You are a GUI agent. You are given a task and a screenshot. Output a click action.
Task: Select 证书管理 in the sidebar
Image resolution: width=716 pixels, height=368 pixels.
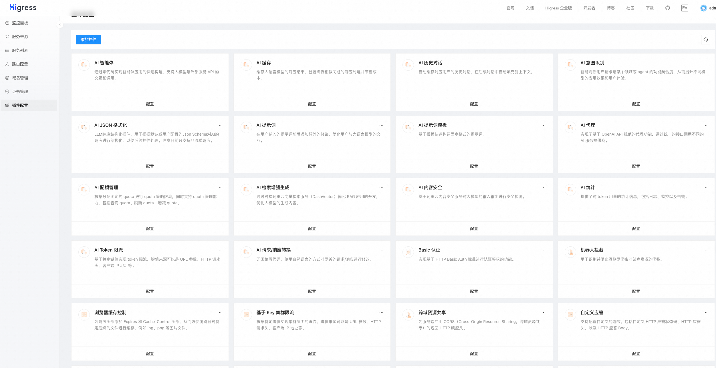tap(20, 92)
